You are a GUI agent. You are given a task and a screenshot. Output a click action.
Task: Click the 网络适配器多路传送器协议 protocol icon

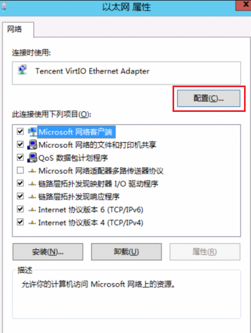pos(32,171)
